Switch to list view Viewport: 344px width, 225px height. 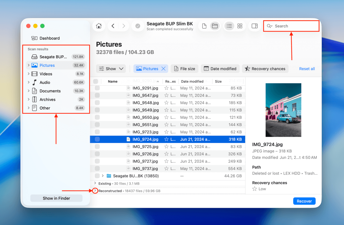(229, 26)
